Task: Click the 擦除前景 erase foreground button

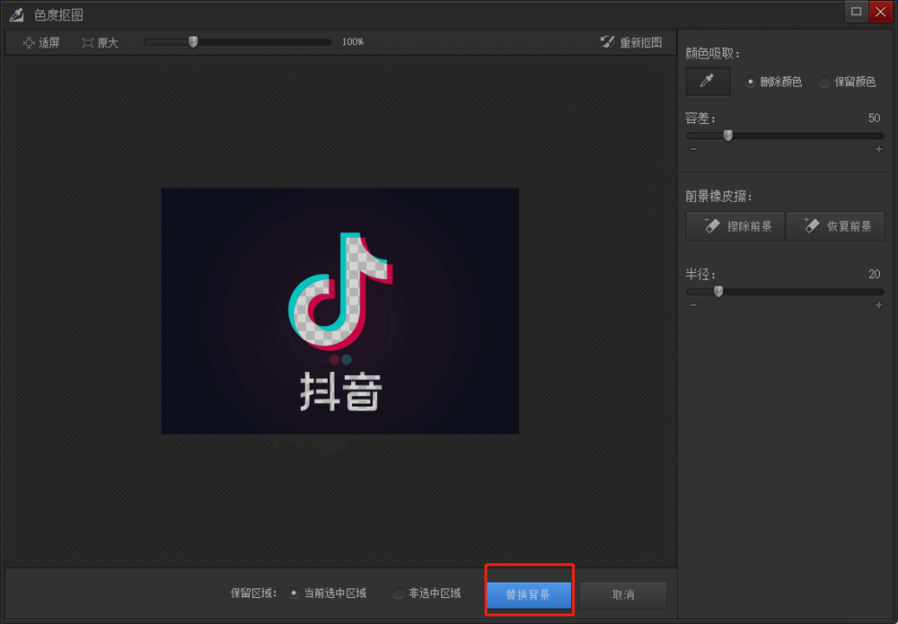Action: coord(735,226)
